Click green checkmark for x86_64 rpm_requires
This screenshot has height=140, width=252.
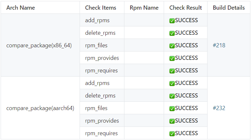tap(172, 71)
